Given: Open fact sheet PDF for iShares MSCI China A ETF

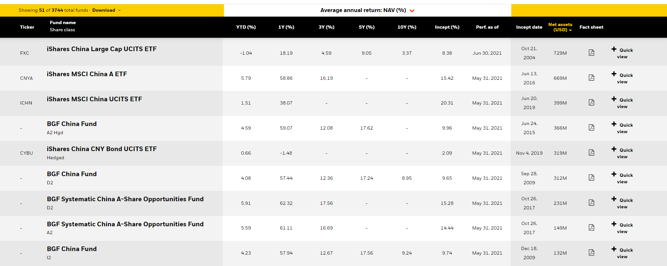Looking at the screenshot, I should click(x=591, y=78).
